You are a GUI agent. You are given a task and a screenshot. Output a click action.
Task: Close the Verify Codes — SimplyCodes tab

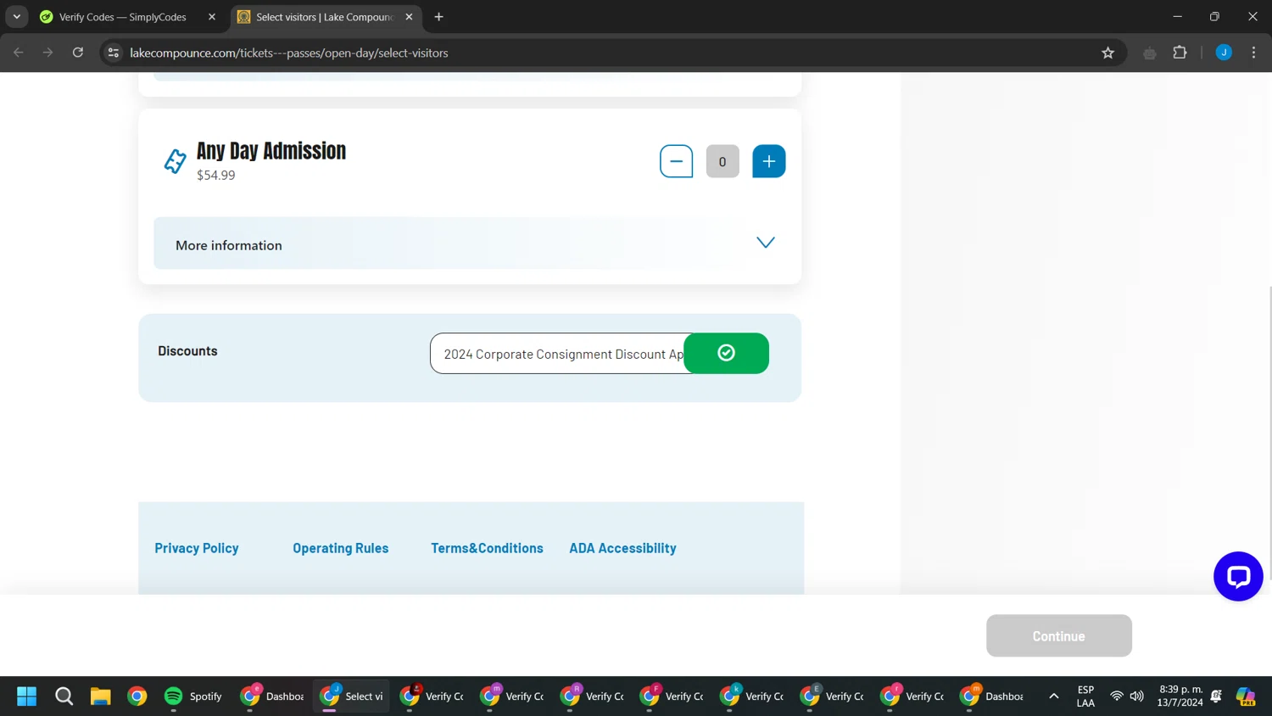click(x=212, y=17)
